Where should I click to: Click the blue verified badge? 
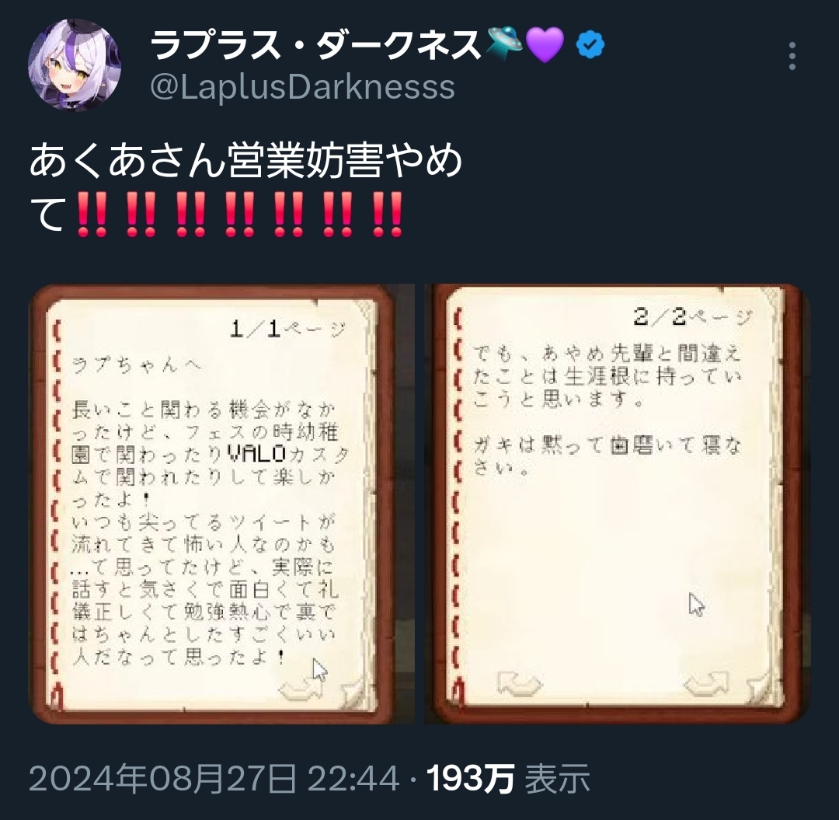(x=590, y=45)
